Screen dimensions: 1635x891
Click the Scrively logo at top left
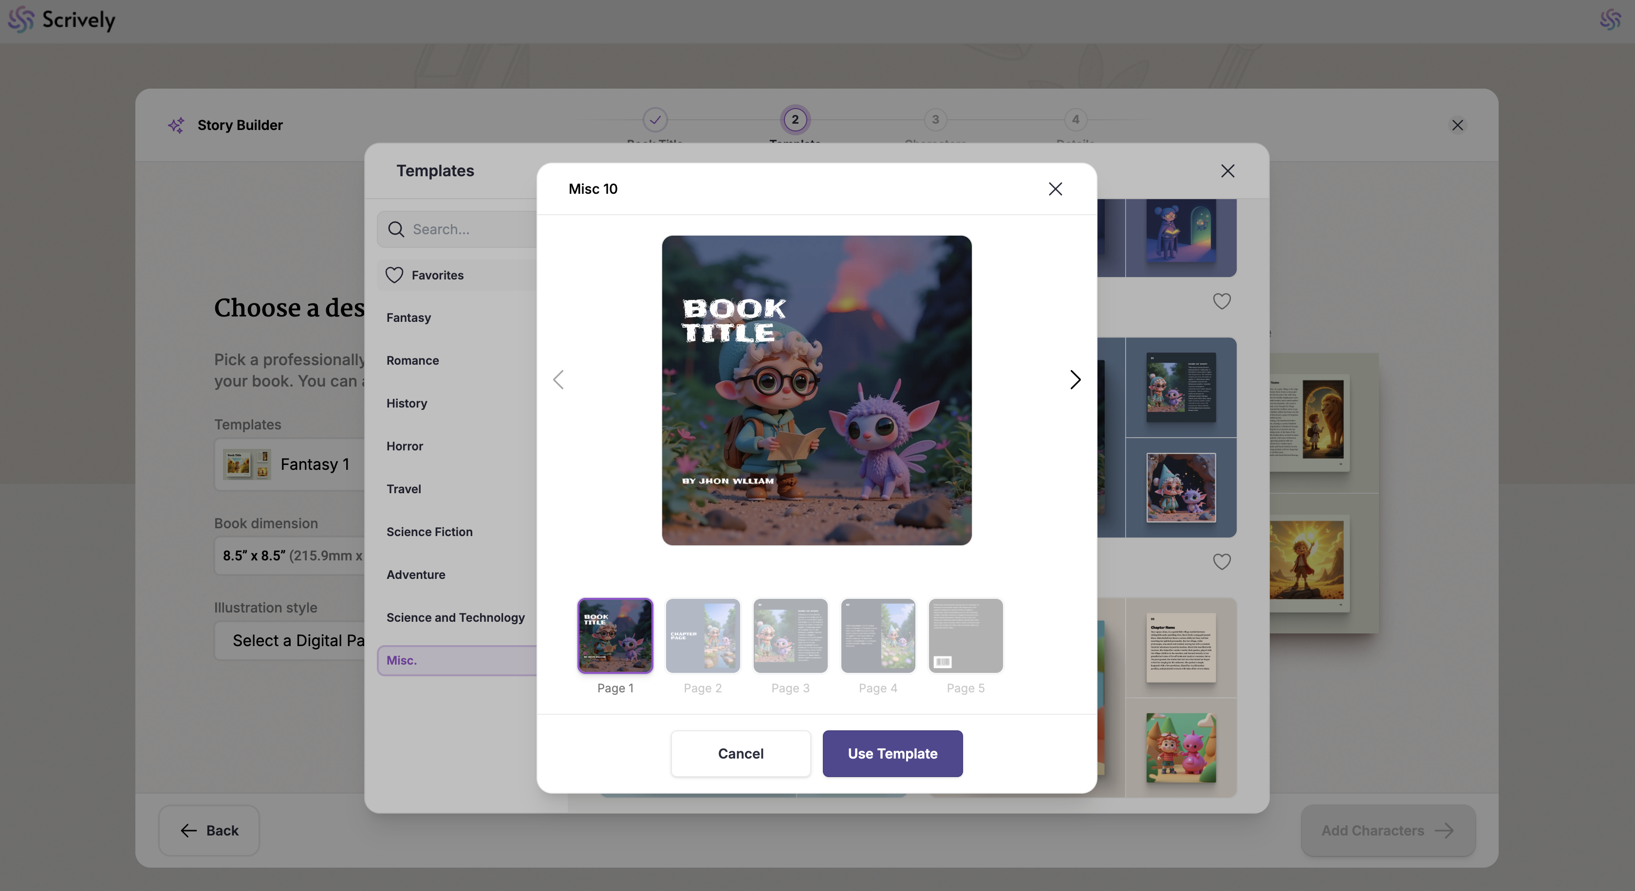[x=61, y=19]
